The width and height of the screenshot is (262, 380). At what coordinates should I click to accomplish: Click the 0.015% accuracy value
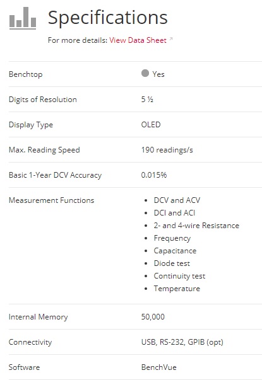[154, 175]
